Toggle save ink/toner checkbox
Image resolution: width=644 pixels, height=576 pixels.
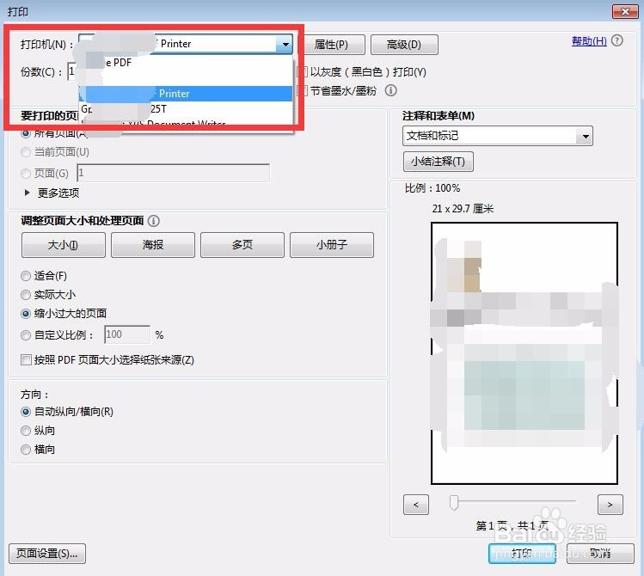pos(303,91)
